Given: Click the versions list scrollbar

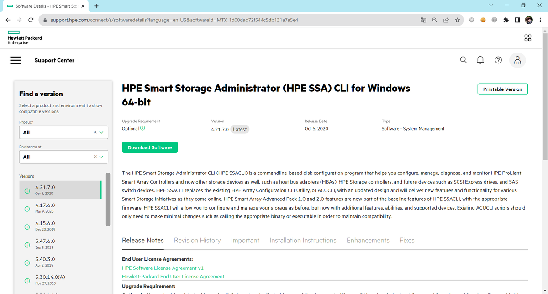Looking at the screenshot, I should pyautogui.click(x=108, y=199).
